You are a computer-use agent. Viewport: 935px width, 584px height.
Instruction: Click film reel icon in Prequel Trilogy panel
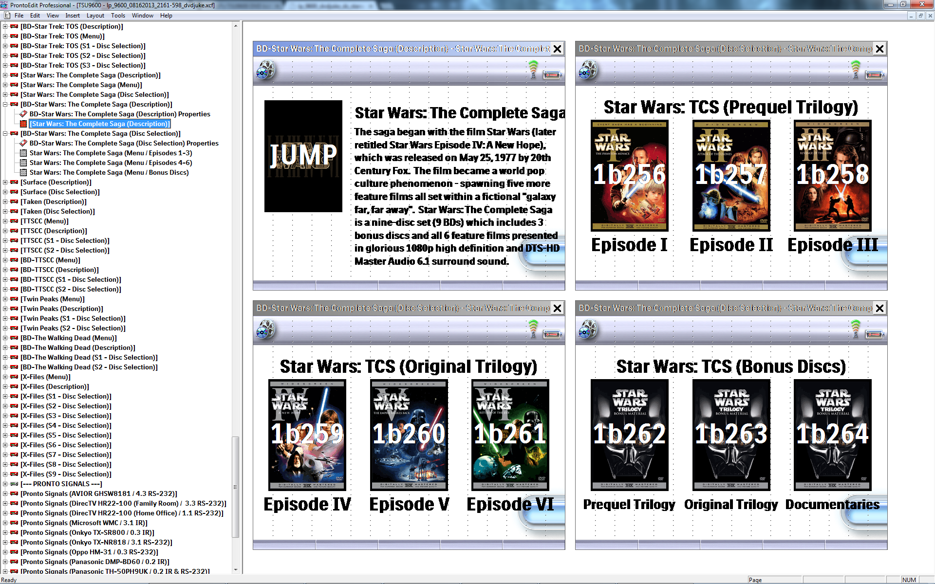588,71
